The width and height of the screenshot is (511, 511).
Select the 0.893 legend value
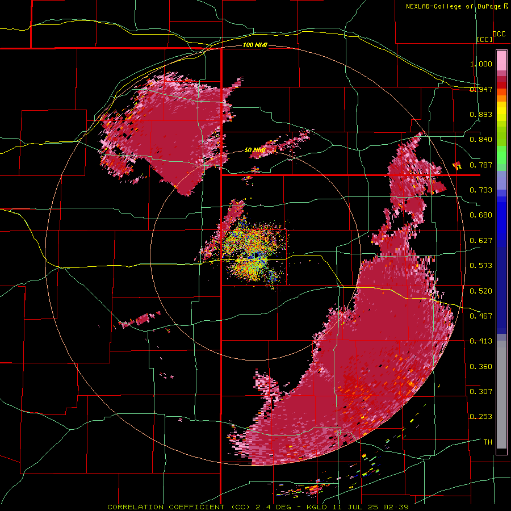481,114
